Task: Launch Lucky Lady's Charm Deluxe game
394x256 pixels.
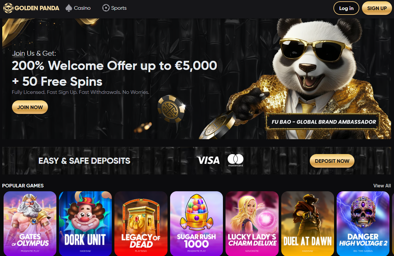Action: click(x=252, y=224)
